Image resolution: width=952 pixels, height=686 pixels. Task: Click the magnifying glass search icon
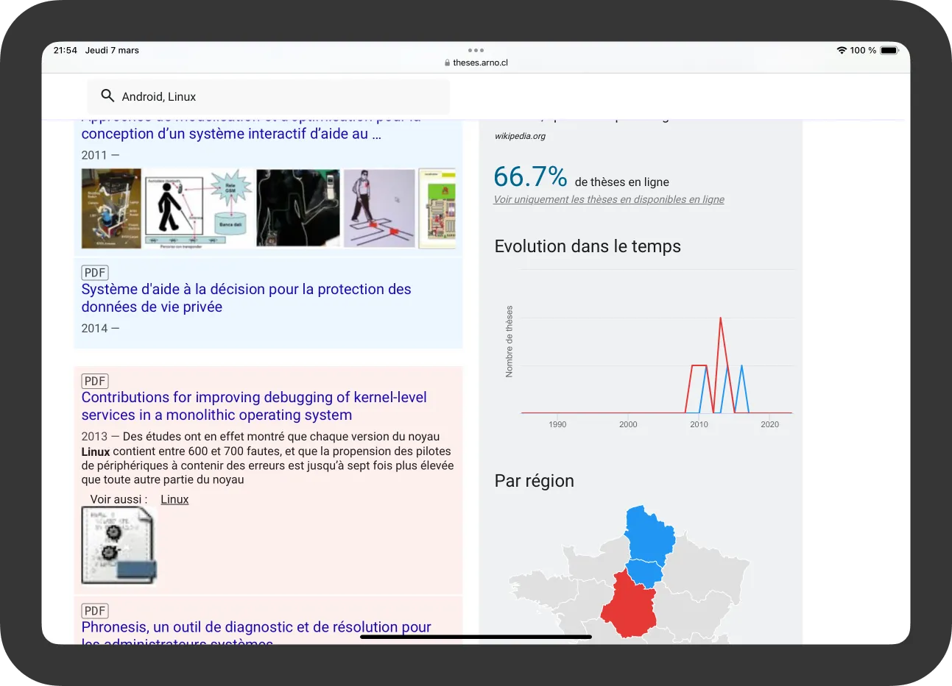[x=107, y=96]
